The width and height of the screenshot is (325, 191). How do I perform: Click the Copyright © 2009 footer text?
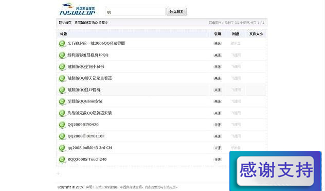tap(70, 187)
